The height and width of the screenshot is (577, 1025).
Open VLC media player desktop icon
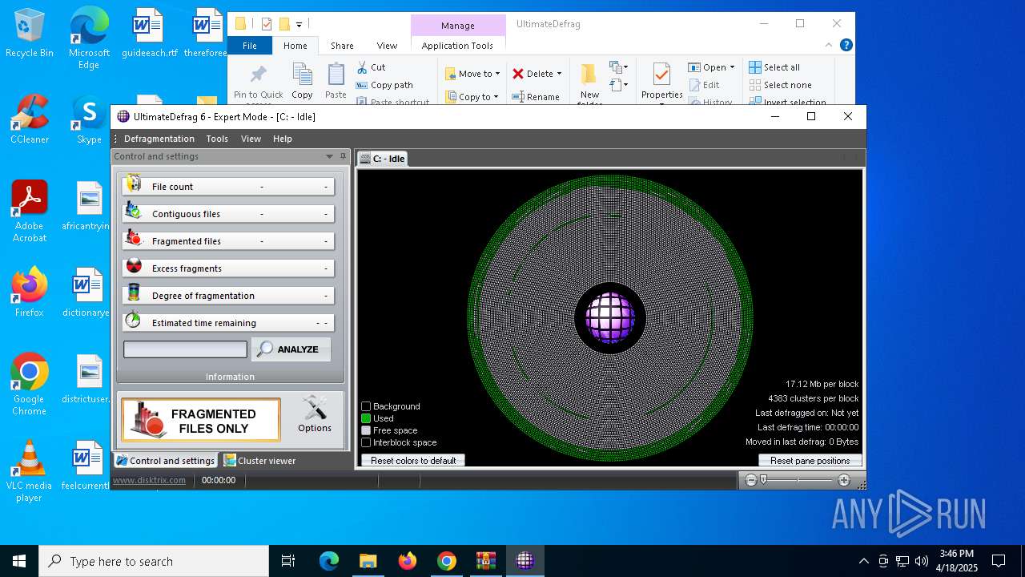30,471
